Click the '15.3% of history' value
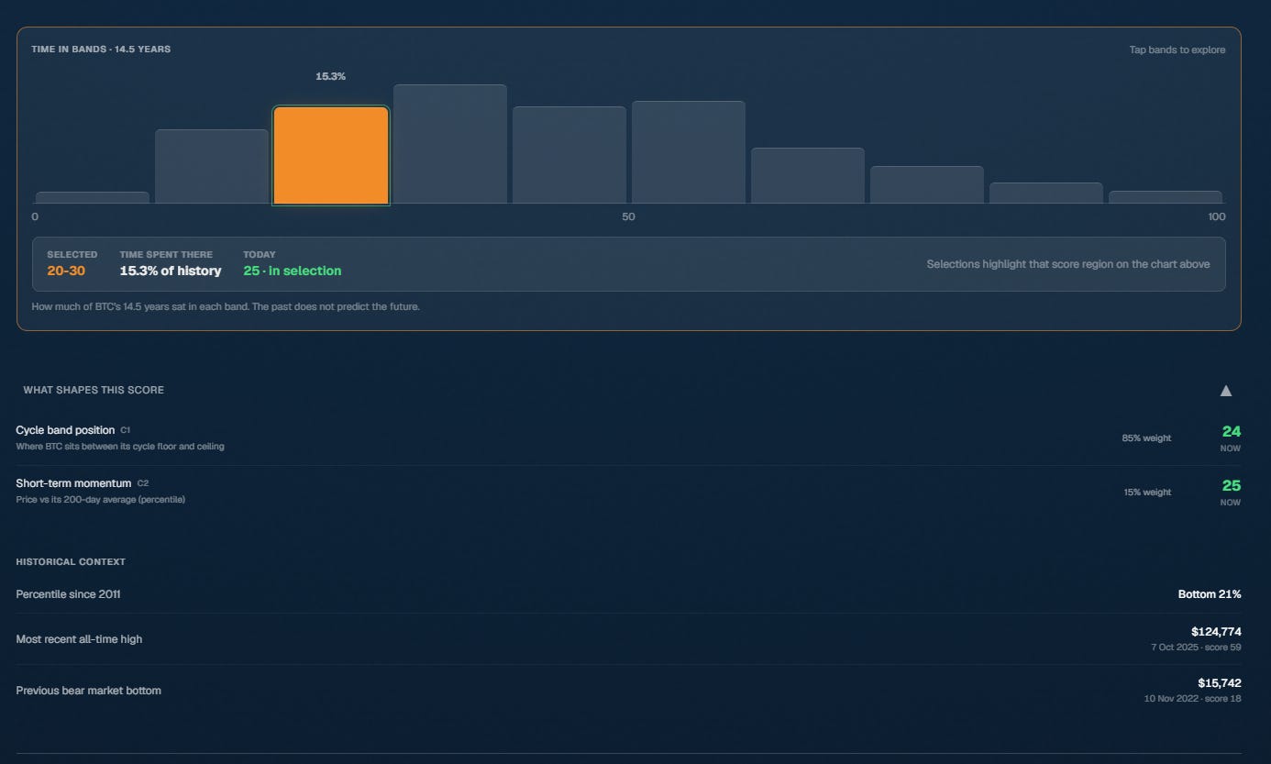This screenshot has height=764, width=1271. point(171,271)
